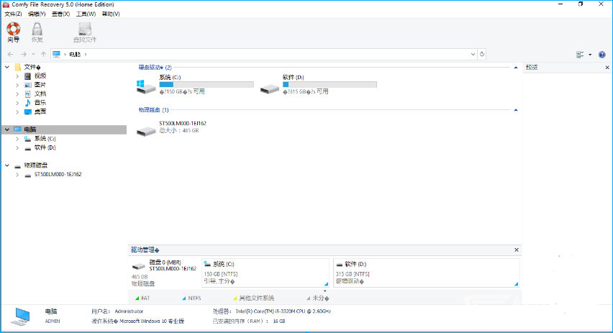Open the view options icon
This screenshot has height=333, width=613.
click(x=580, y=55)
